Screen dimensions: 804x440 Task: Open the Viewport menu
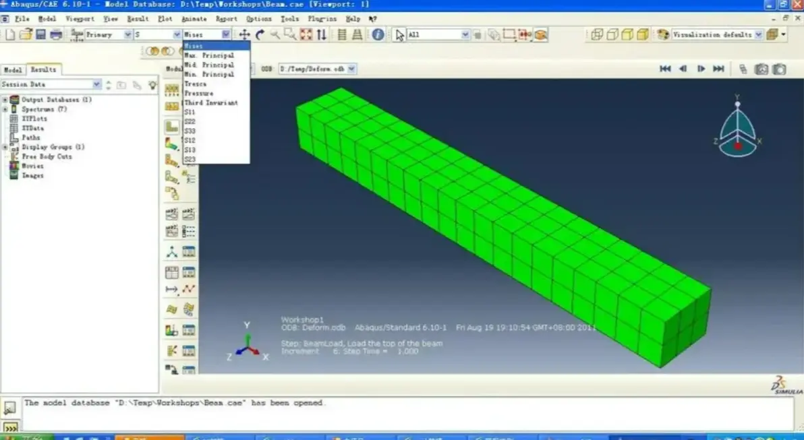click(80, 19)
